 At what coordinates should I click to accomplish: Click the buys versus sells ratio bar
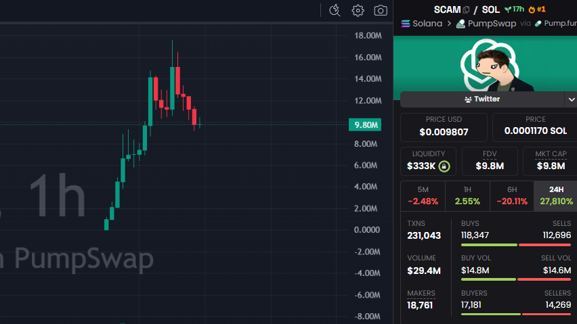click(x=516, y=245)
